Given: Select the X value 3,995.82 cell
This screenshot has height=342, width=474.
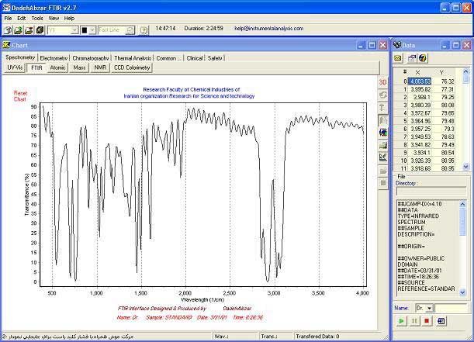Looking at the screenshot, I should click(420, 89).
